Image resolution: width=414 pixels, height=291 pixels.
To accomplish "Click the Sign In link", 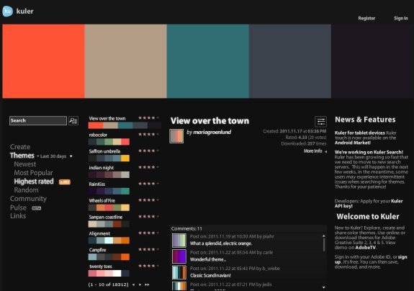I will (401, 18).
